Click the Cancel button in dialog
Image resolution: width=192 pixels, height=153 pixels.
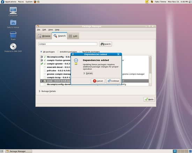tap(98, 81)
